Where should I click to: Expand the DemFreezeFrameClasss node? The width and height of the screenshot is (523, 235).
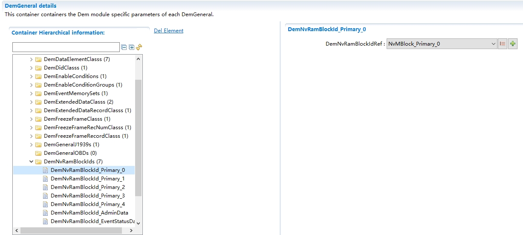point(31,119)
